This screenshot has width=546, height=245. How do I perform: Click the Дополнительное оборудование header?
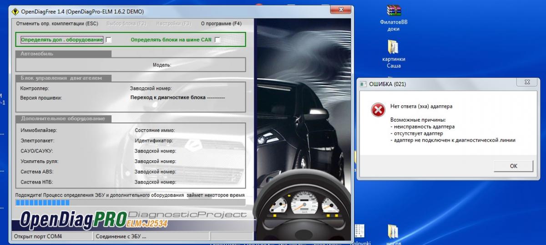pyautogui.click(x=63, y=118)
